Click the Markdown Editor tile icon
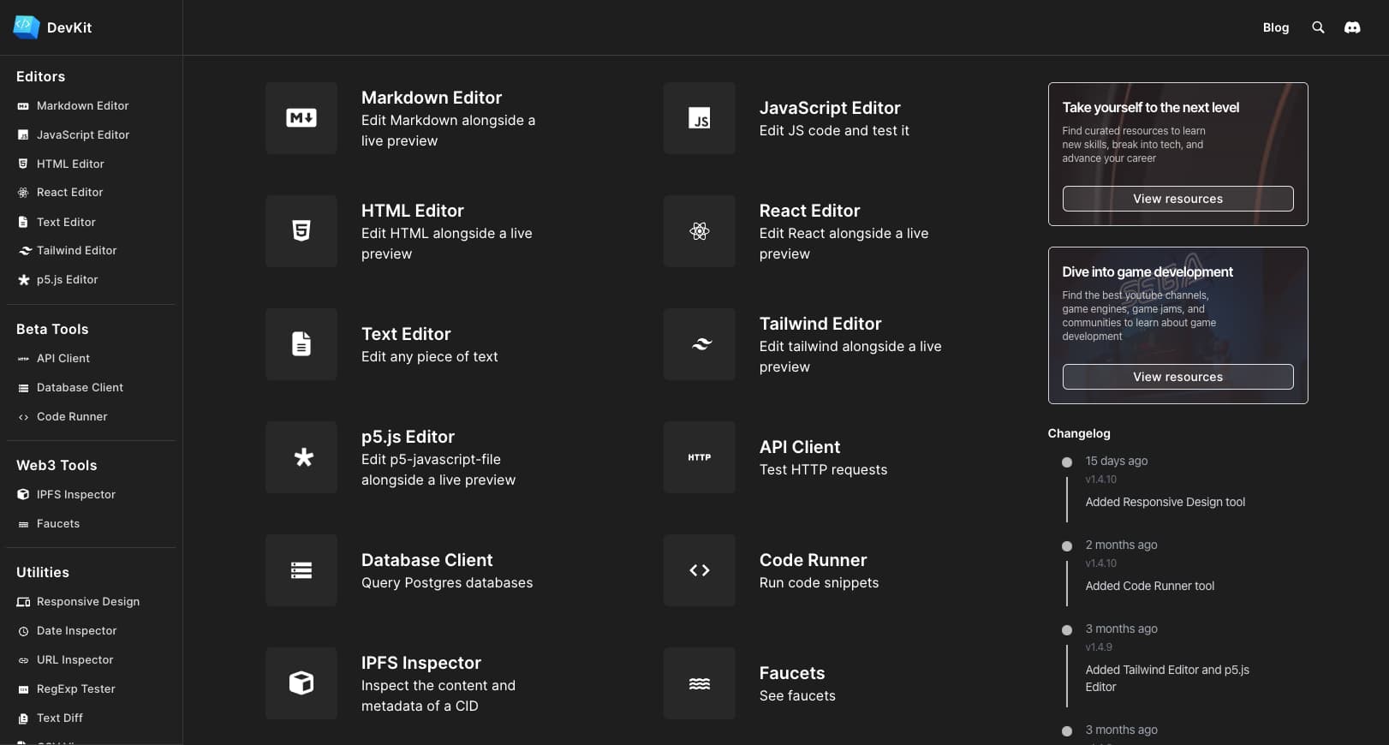This screenshot has width=1389, height=745. tap(301, 118)
